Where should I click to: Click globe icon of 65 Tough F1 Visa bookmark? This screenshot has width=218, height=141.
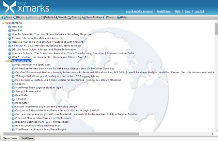coord(10,46)
